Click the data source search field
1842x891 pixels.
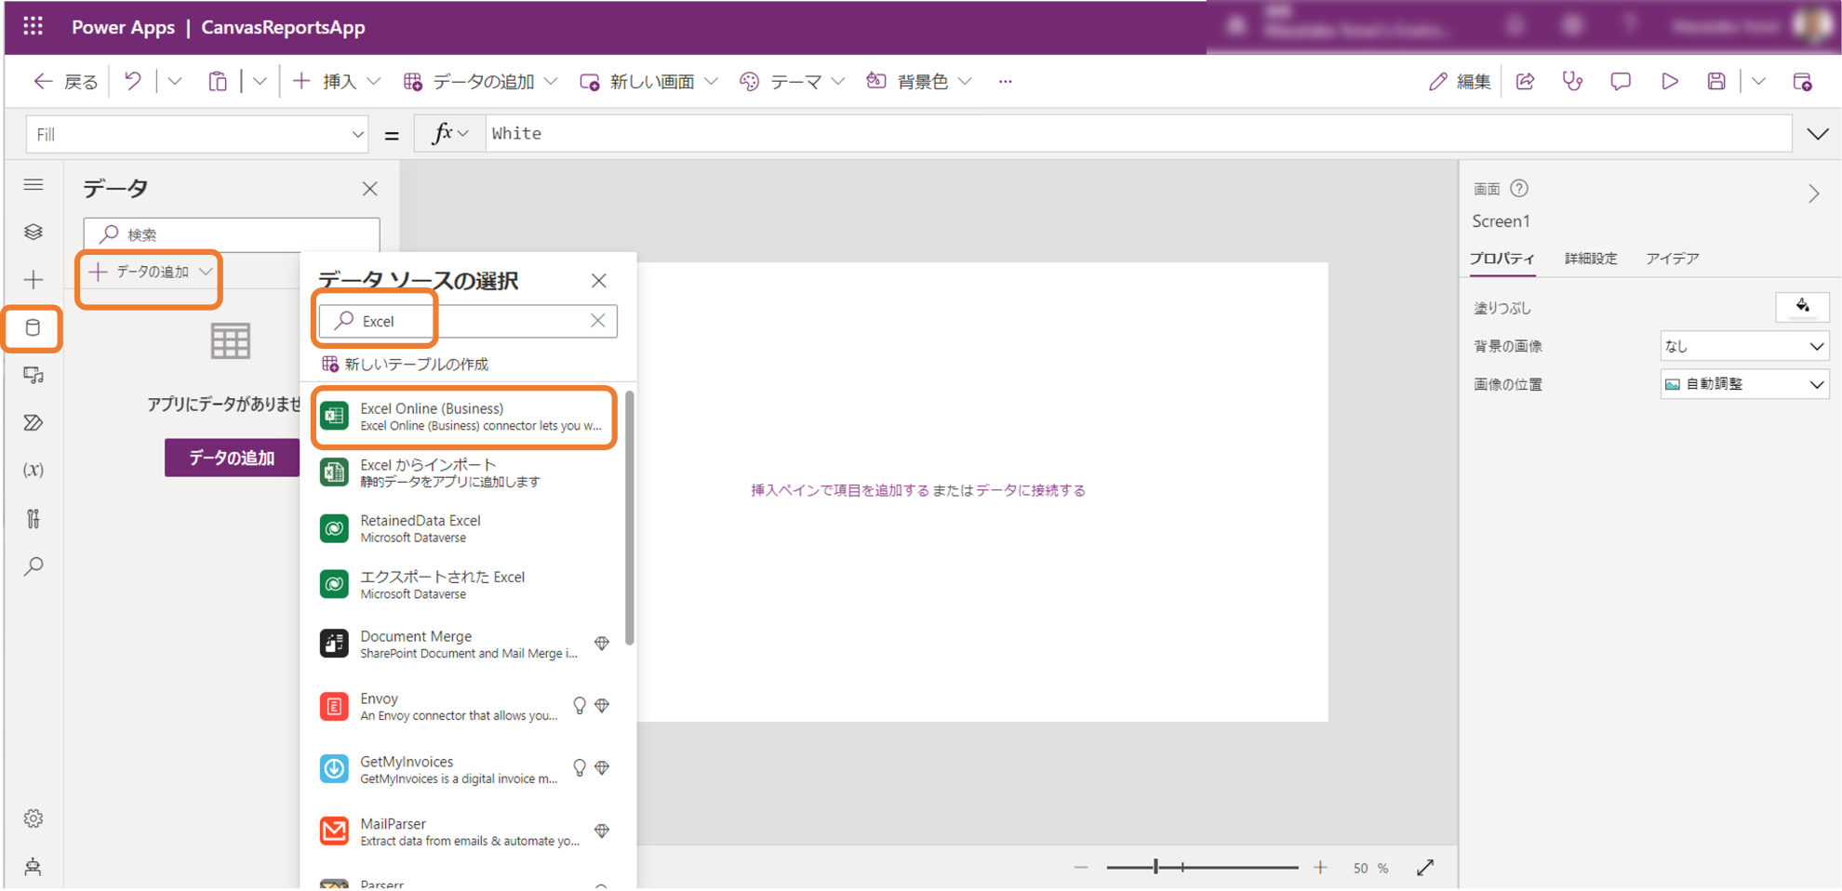(468, 321)
